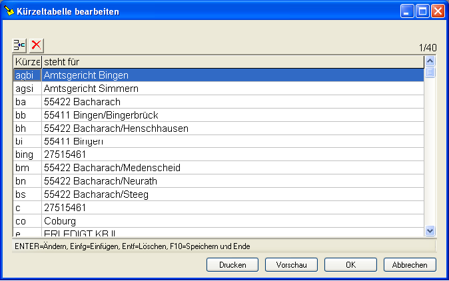Select the 'bm' shortcut cell
The image size is (449, 281).
[27, 168]
